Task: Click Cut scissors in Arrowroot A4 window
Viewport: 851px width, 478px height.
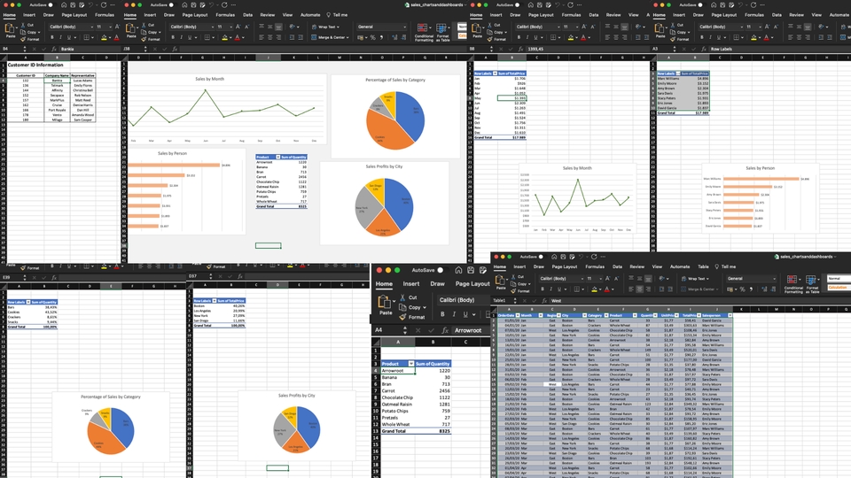Action: tap(402, 297)
